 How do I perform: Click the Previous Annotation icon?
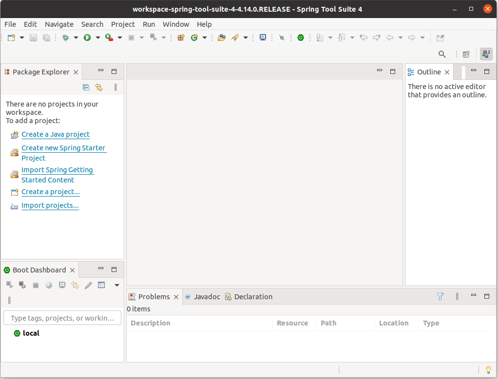coord(342,38)
